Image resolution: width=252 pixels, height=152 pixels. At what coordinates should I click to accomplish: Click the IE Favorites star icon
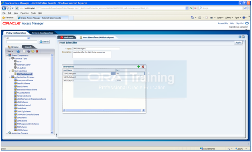(3, 18)
